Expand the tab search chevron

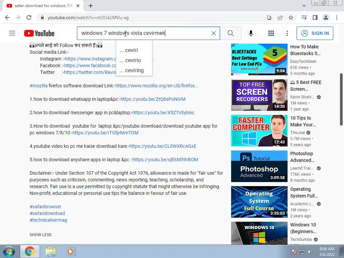pos(304,6)
